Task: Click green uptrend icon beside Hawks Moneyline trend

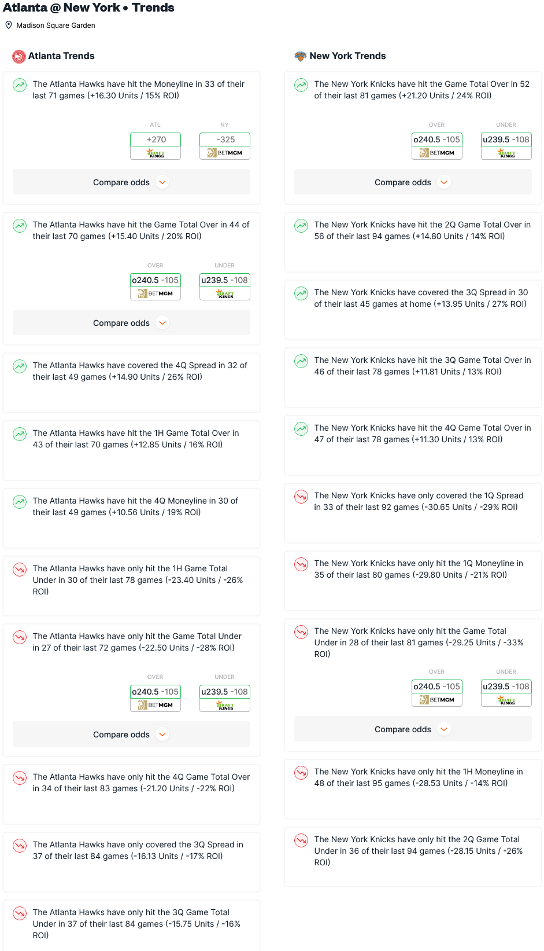Action: pyautogui.click(x=20, y=85)
